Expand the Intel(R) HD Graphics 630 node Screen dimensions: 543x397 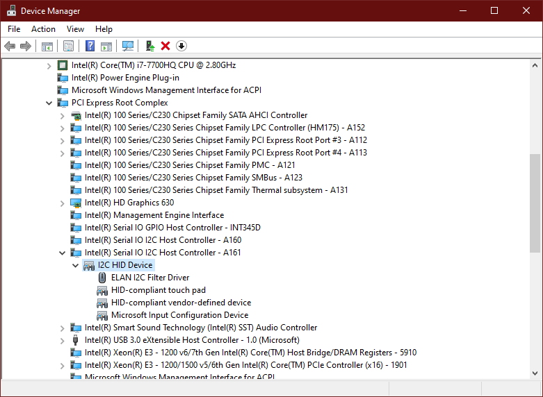click(63, 203)
